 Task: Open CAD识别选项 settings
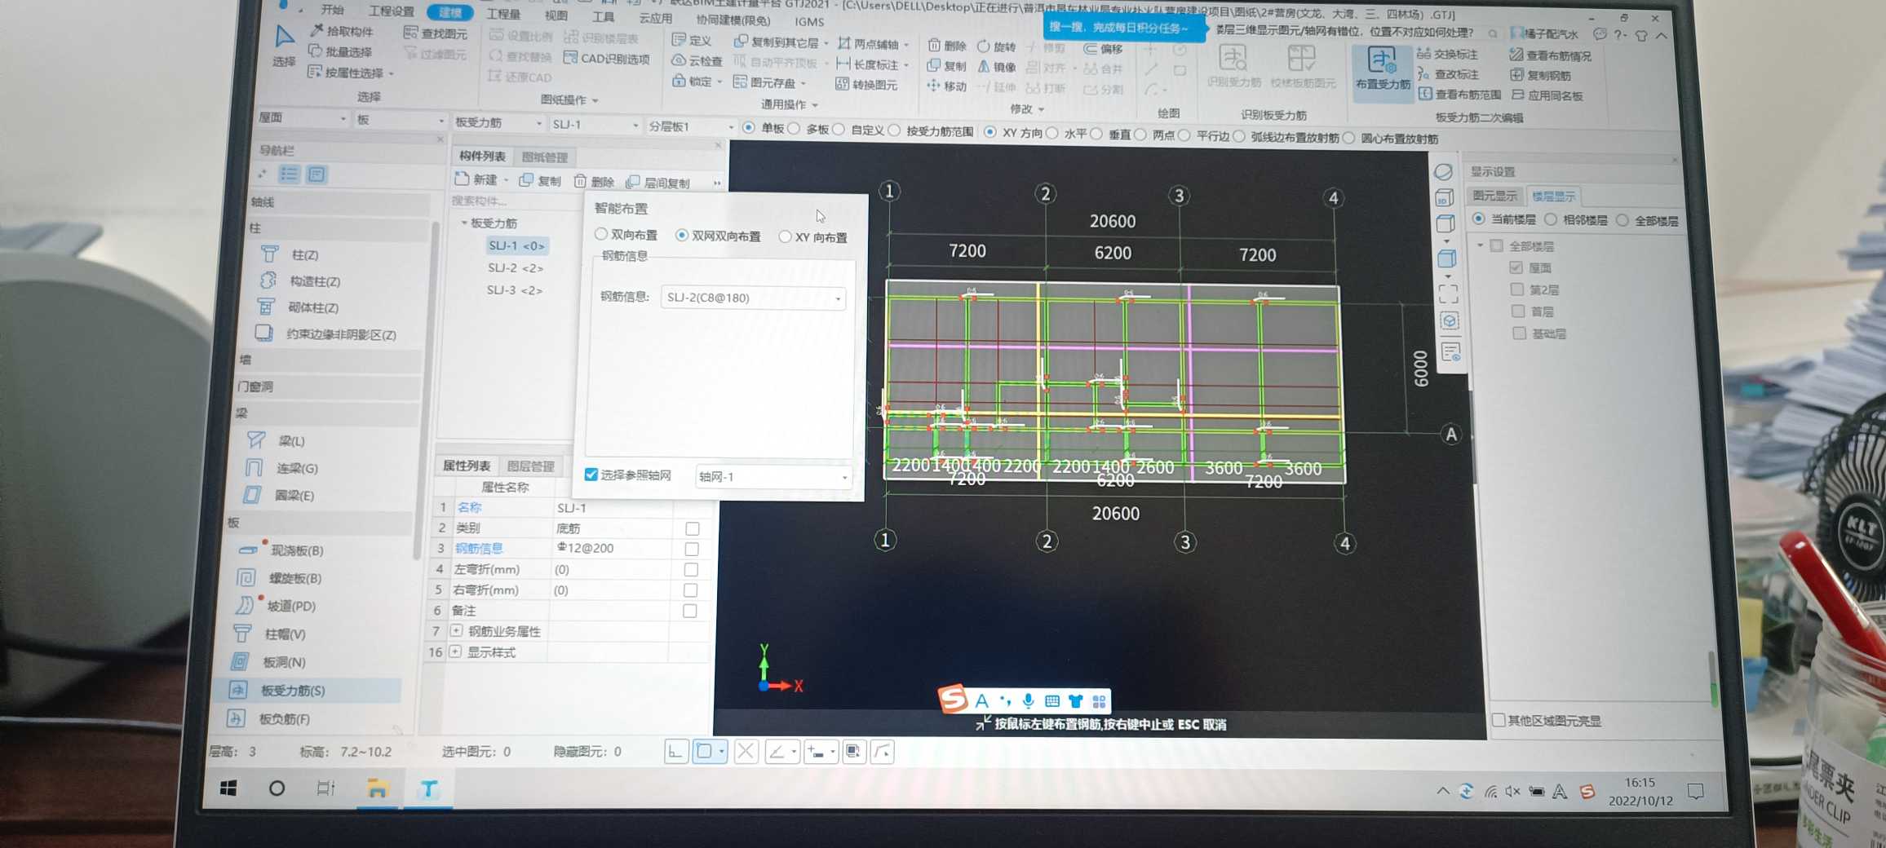tap(606, 59)
